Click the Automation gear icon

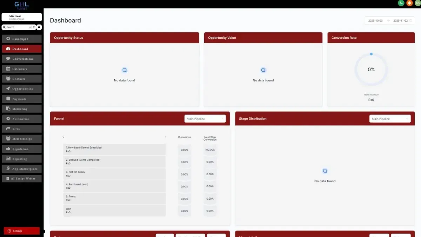pyautogui.click(x=8, y=119)
